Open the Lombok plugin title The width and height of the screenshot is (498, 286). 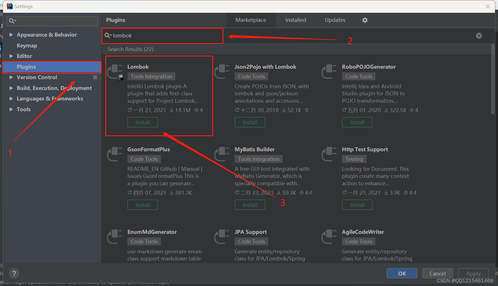[138, 67]
